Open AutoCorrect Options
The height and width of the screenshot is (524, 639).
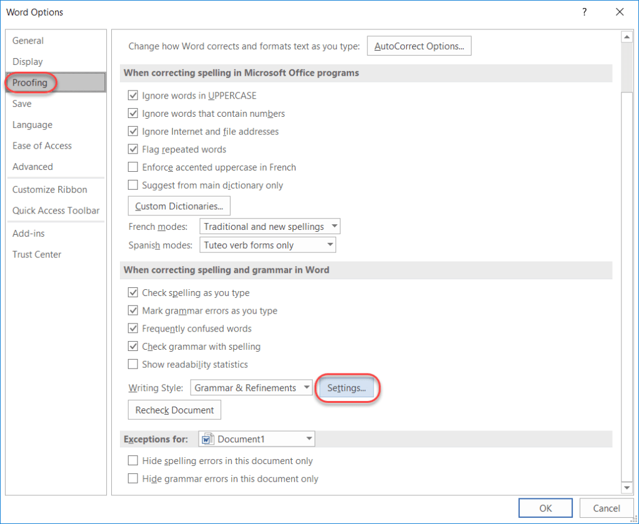(x=419, y=46)
